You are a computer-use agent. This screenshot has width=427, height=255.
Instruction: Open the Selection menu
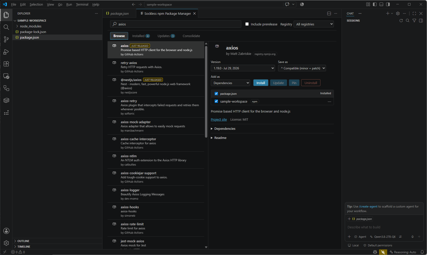(36, 4)
